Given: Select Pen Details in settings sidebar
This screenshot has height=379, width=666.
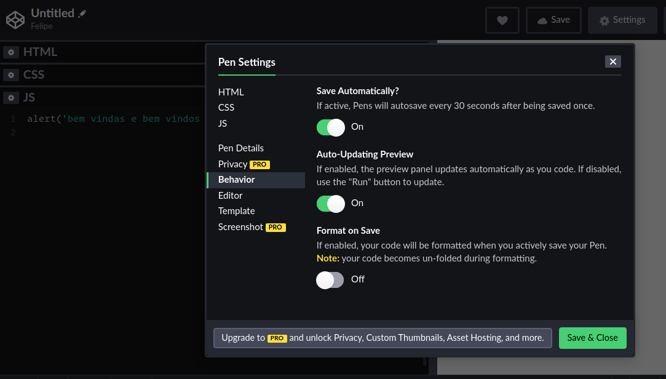Looking at the screenshot, I should coord(240,148).
